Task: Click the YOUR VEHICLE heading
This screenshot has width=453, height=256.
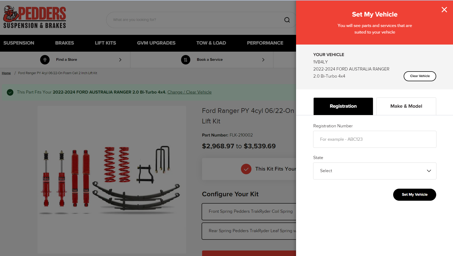Action: pos(329,55)
